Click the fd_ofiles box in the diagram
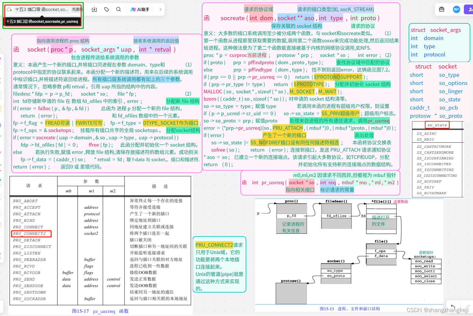Image resolution: width=473 pixels, height=316 pixels. pos(336,216)
